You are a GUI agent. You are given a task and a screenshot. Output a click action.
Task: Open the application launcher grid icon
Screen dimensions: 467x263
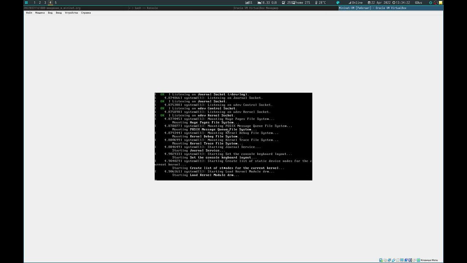(26, 3)
